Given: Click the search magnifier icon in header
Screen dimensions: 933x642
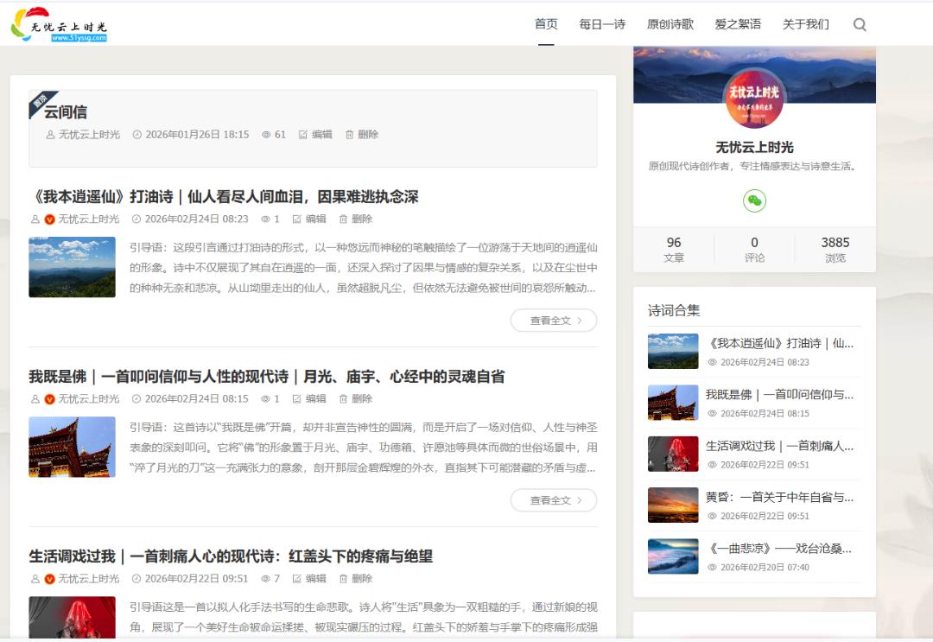Looking at the screenshot, I should (860, 24).
